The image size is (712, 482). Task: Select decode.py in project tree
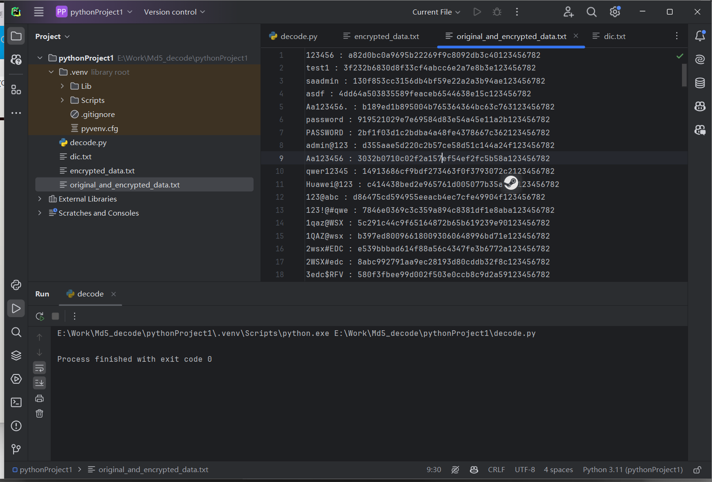point(88,142)
